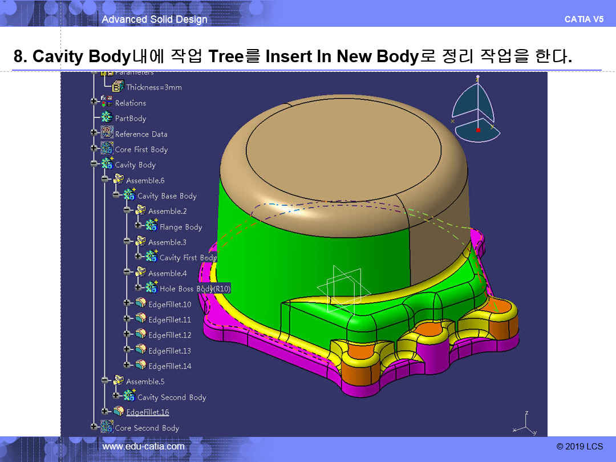This screenshot has height=462, width=616.
Task: Click the Flange Body icon
Action: coord(152,226)
